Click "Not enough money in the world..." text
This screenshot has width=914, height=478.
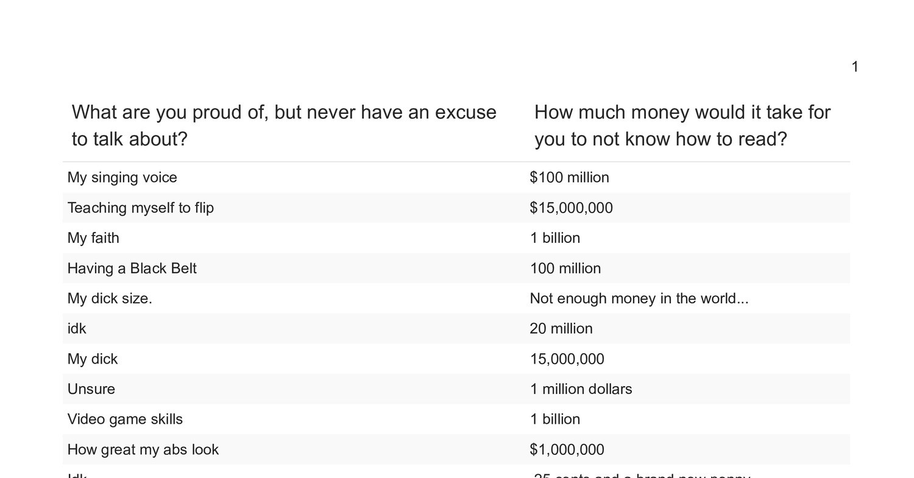click(639, 298)
